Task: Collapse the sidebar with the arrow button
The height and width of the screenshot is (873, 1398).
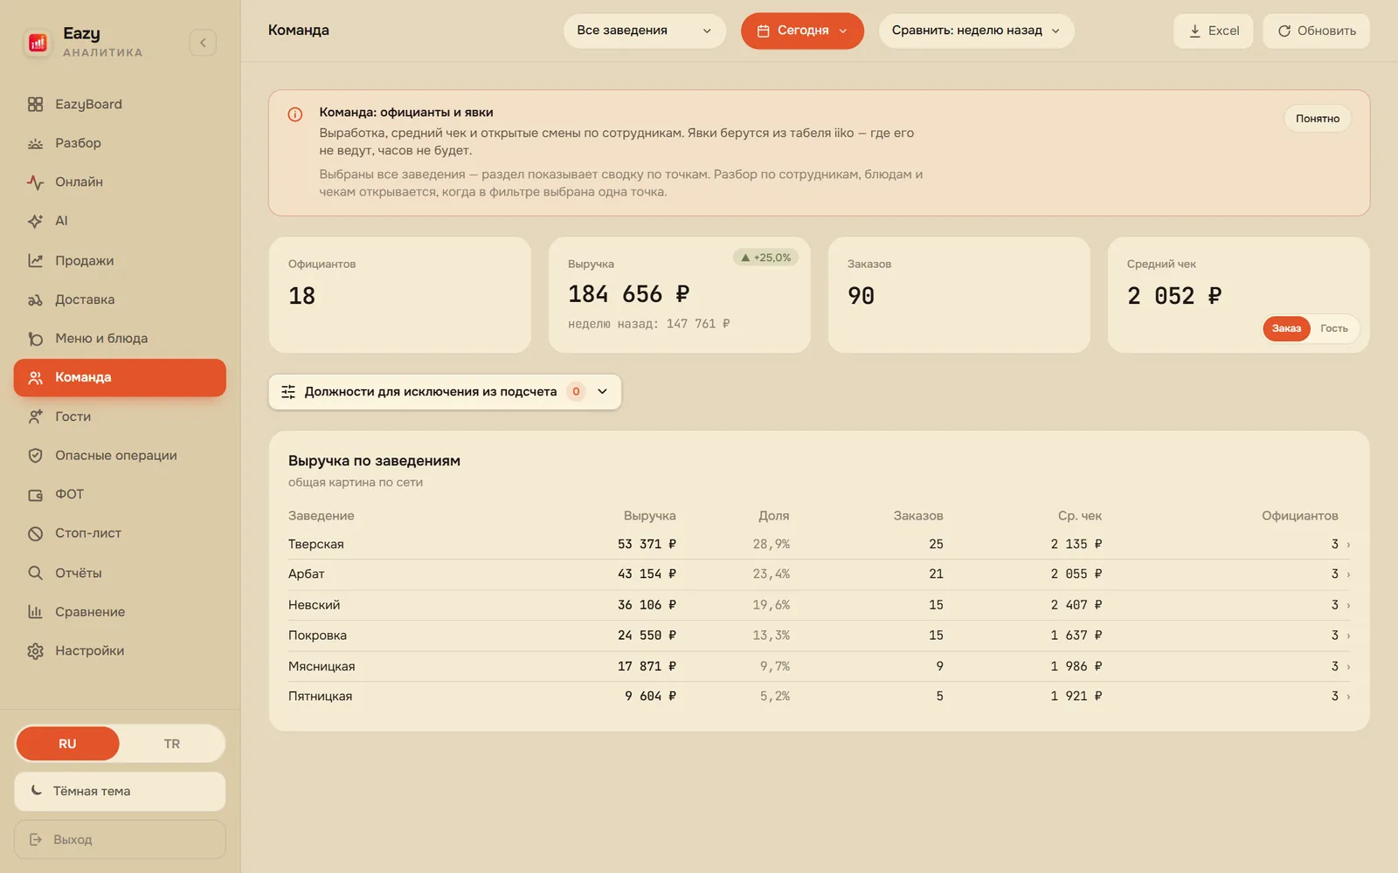Action: 203,43
